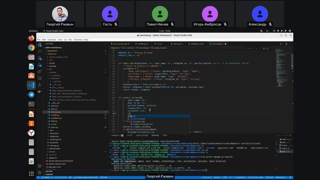Click Activities in the top bar

tap(33, 31)
